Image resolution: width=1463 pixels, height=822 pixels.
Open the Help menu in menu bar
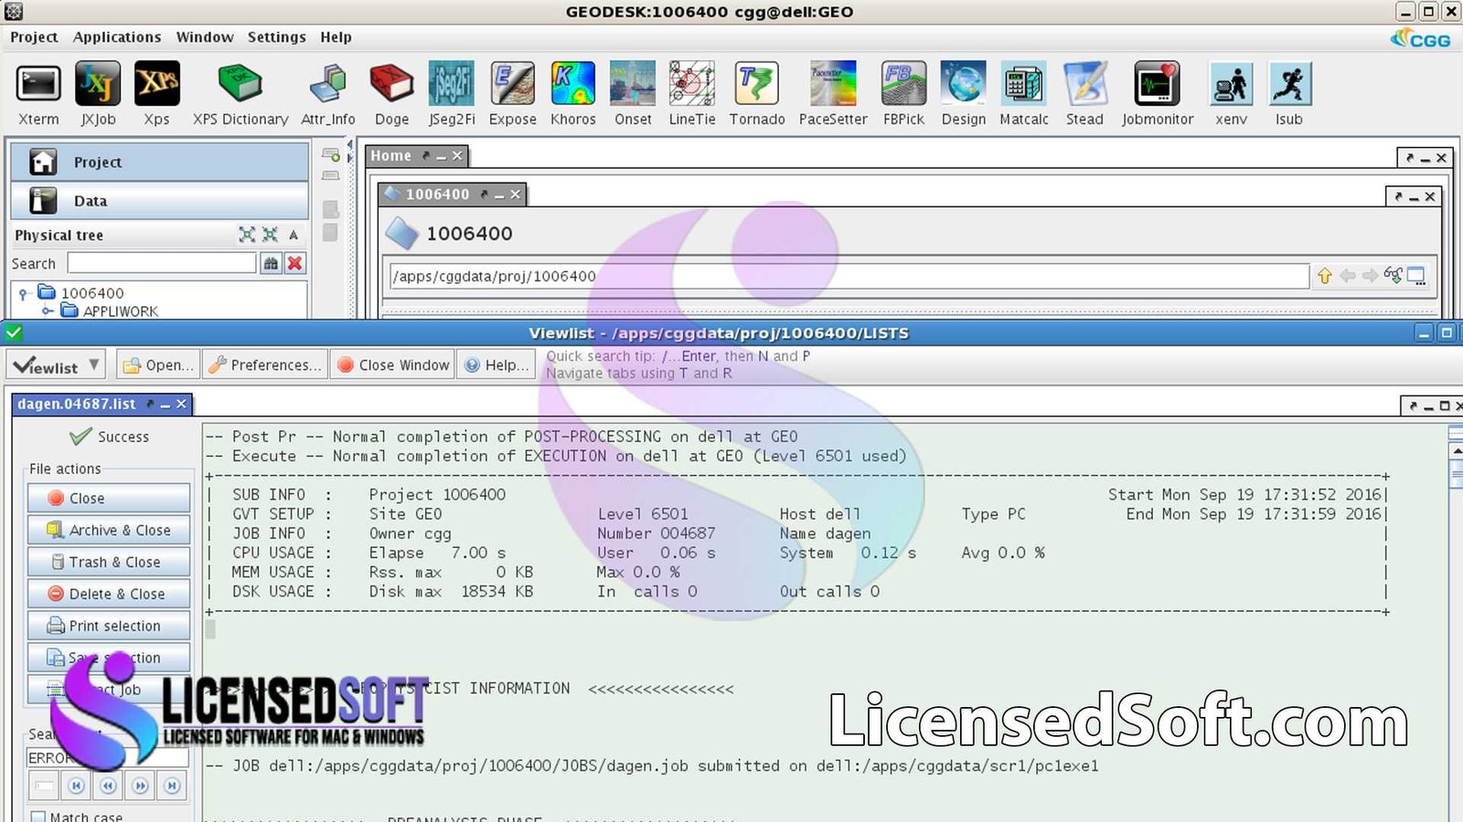coord(336,37)
